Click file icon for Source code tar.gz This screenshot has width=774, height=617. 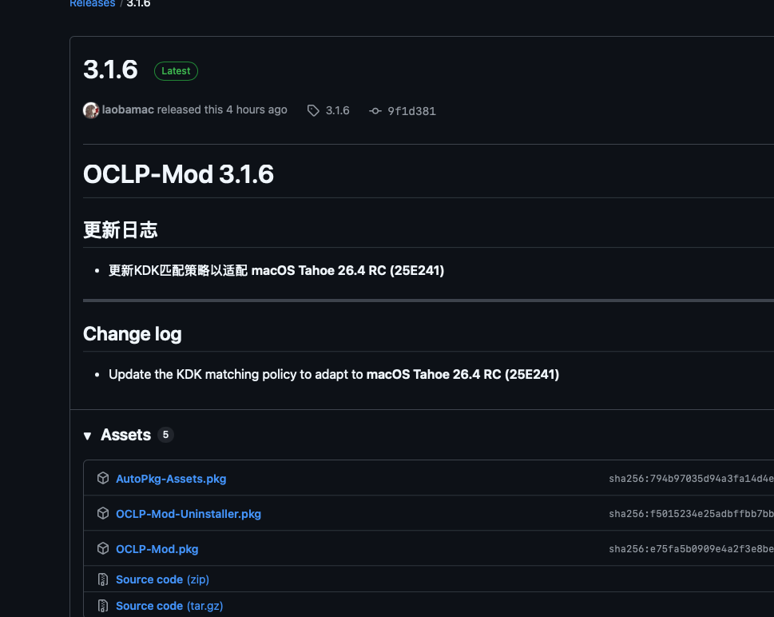103,606
